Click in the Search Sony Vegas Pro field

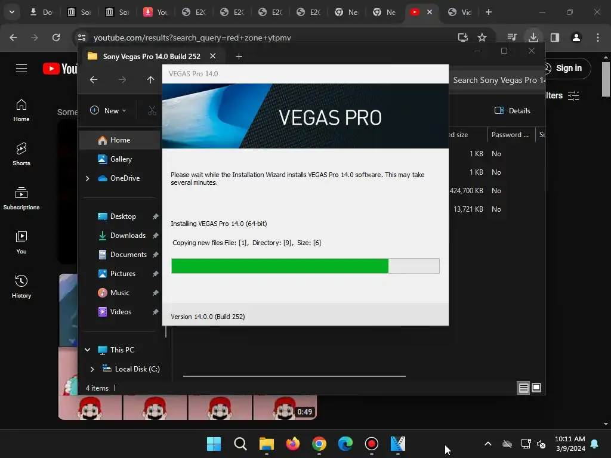click(x=497, y=81)
